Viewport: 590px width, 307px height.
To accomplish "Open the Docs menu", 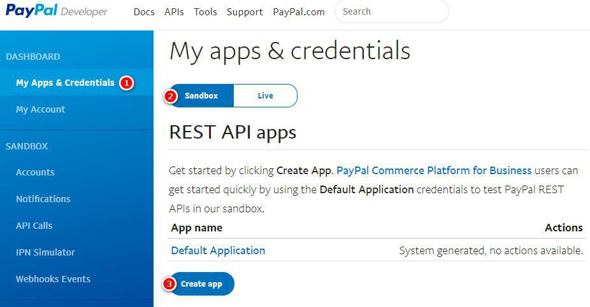I will click(144, 12).
